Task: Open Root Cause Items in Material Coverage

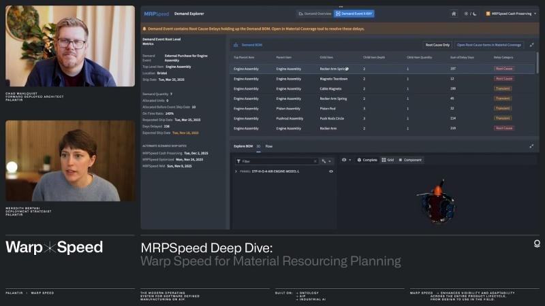Action: (488, 45)
